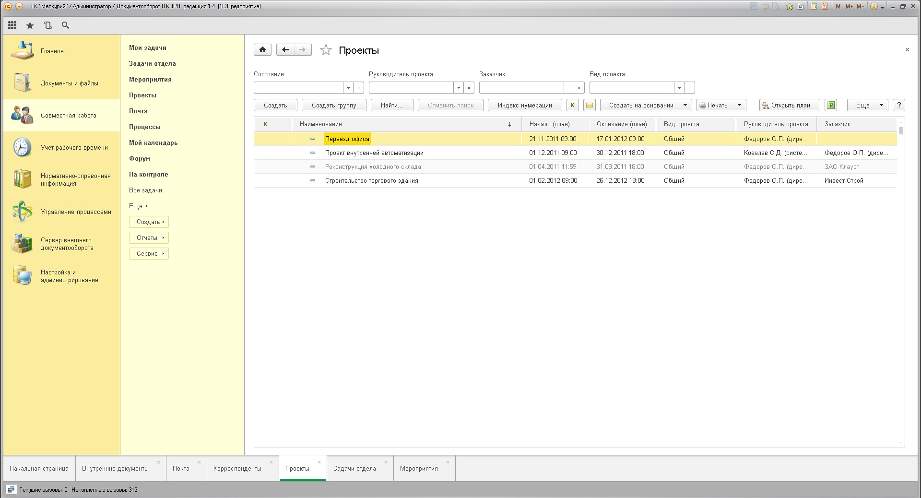Click the orange K toolbar button

pos(573,105)
